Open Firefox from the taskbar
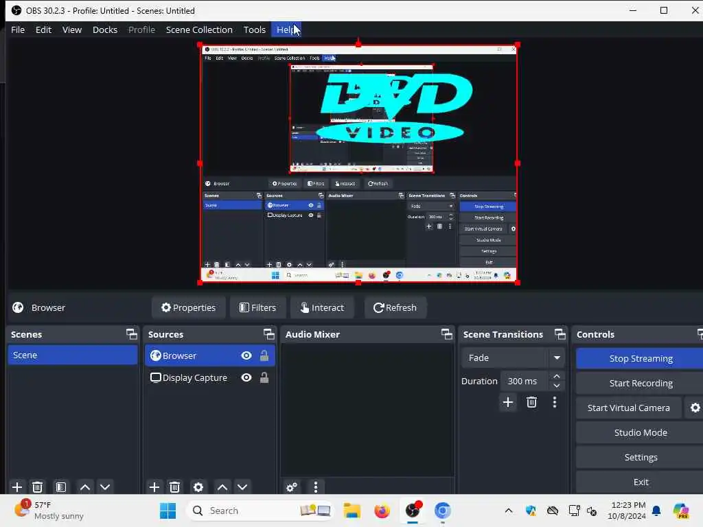Viewport: 703px width, 527px height. 382,511
